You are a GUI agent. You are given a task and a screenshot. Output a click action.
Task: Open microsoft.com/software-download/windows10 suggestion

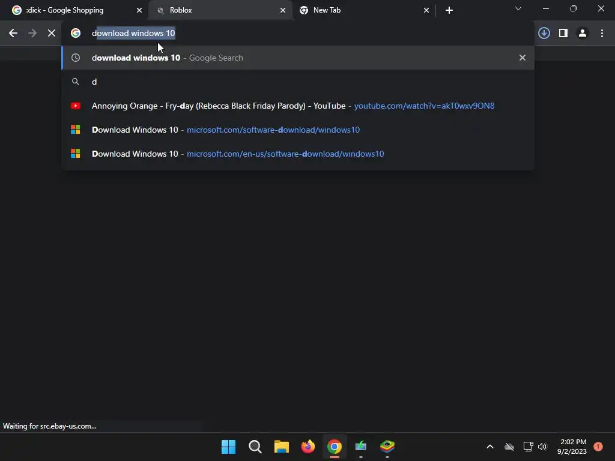[298, 130]
